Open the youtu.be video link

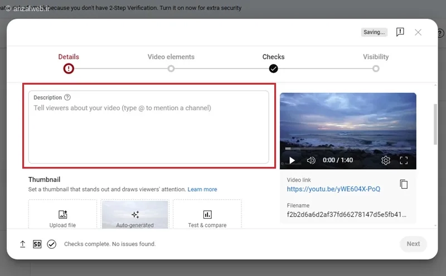[333, 189]
